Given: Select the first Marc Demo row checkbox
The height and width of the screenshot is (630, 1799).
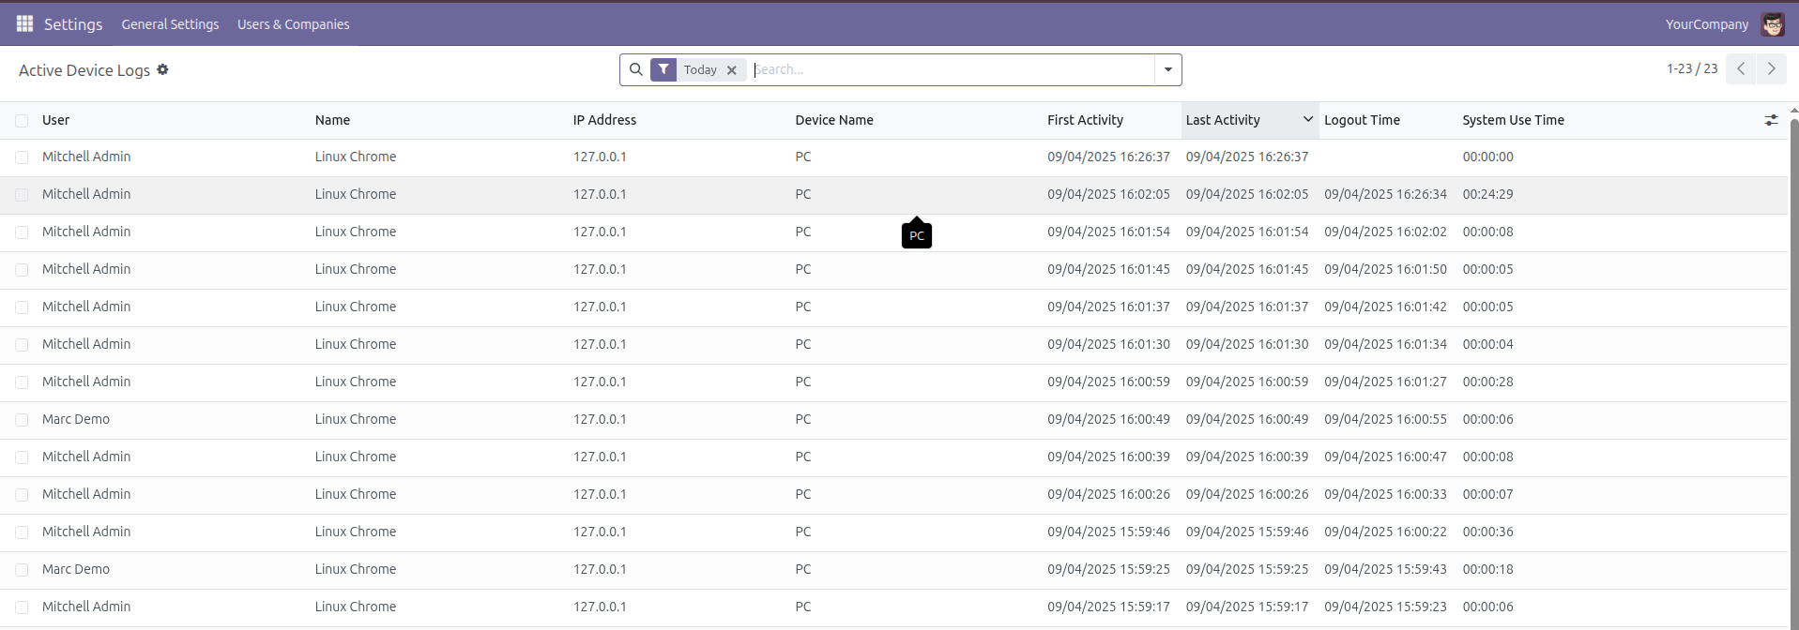Looking at the screenshot, I should pos(22,420).
